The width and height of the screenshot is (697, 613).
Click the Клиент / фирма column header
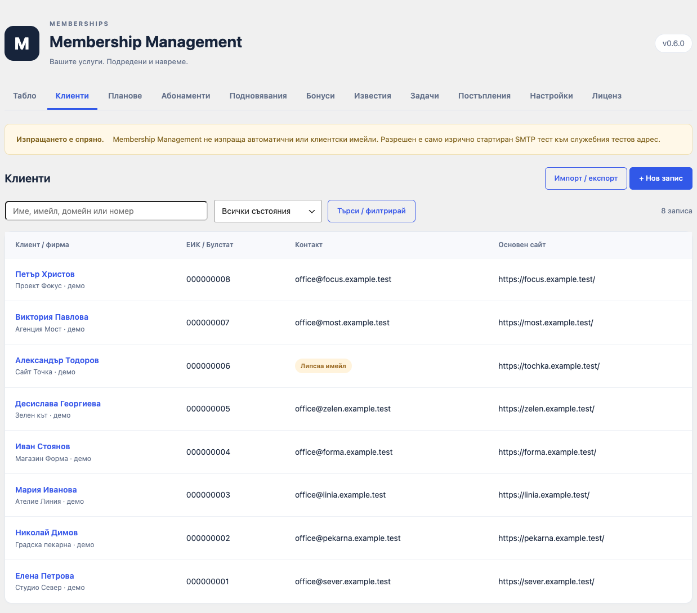(x=42, y=245)
